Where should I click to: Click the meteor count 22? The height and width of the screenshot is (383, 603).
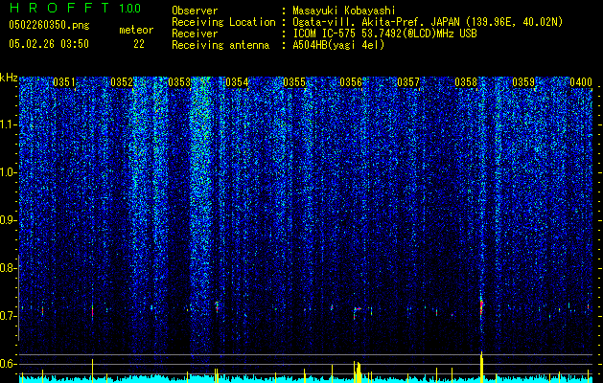point(139,44)
